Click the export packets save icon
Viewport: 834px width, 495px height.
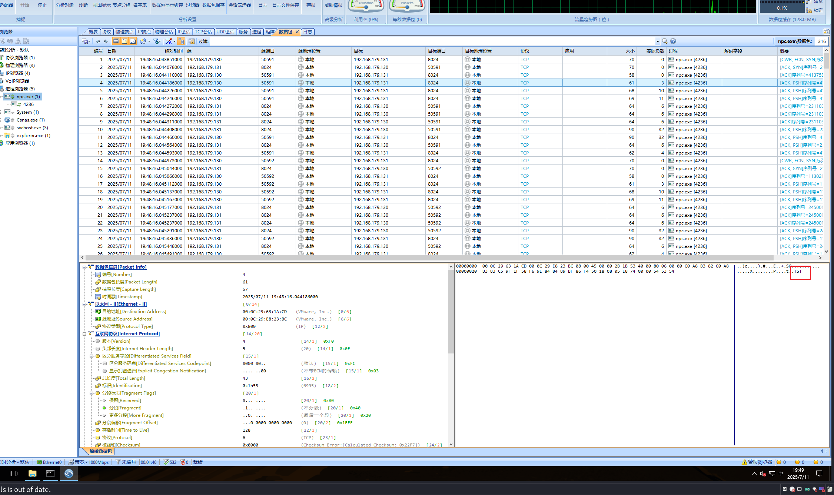tap(85, 41)
